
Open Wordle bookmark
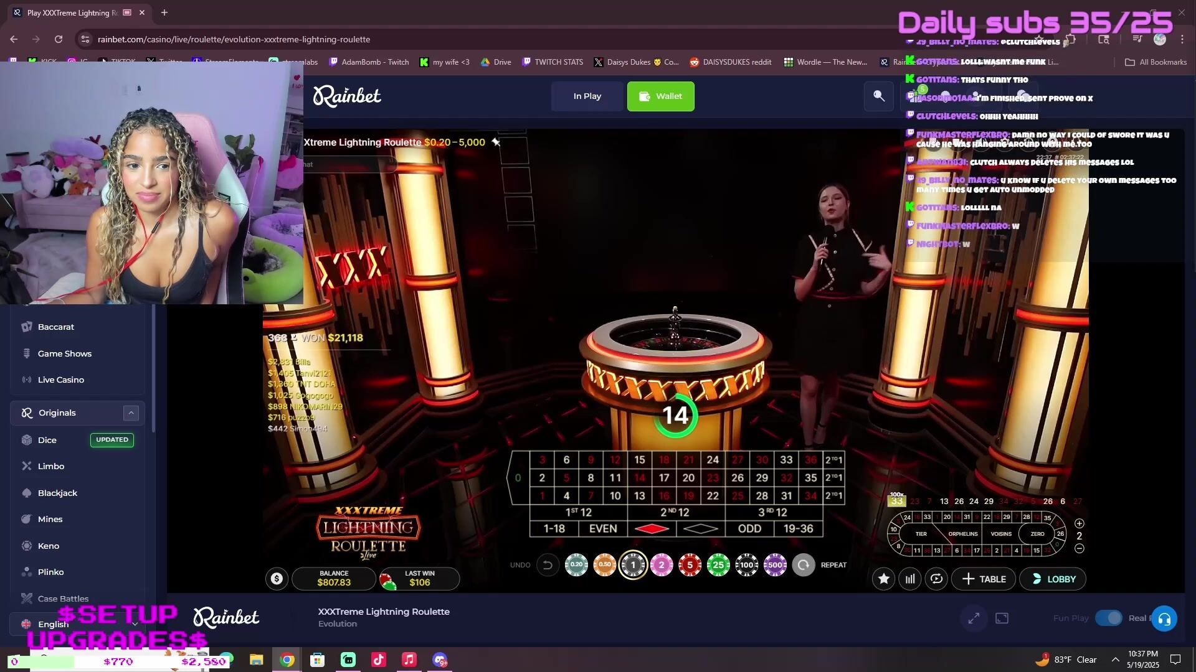825,62
